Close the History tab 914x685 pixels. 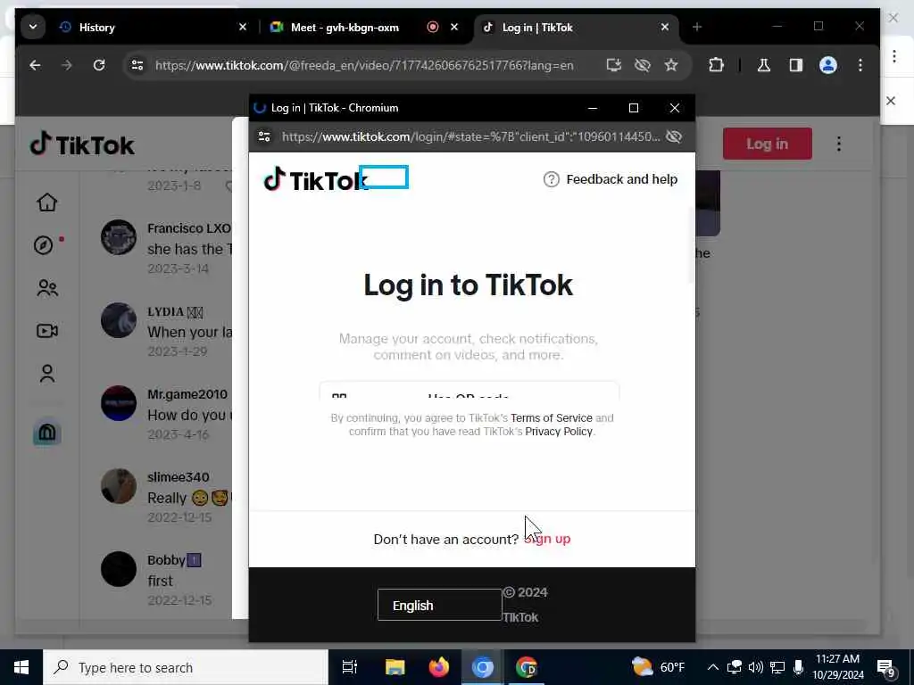(243, 28)
